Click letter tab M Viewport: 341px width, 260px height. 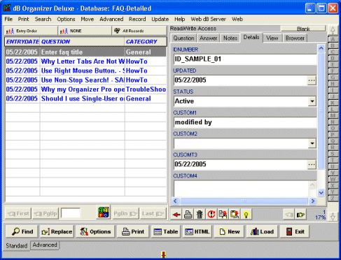333,115
